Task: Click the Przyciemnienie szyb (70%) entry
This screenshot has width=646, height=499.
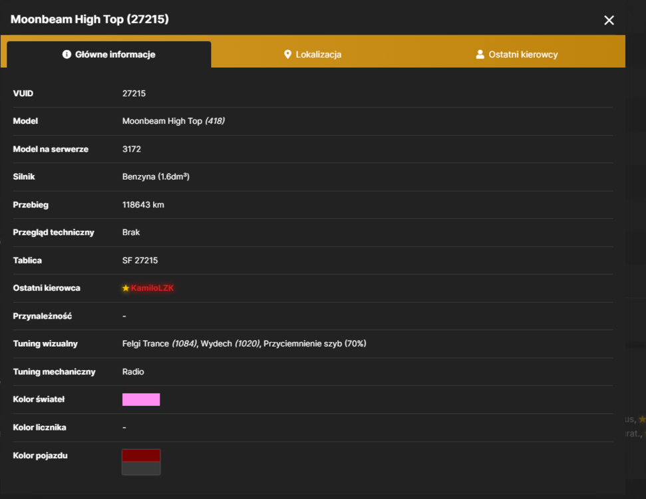Action: [x=315, y=344]
